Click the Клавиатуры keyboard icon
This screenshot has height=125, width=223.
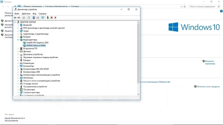pos(21,63)
